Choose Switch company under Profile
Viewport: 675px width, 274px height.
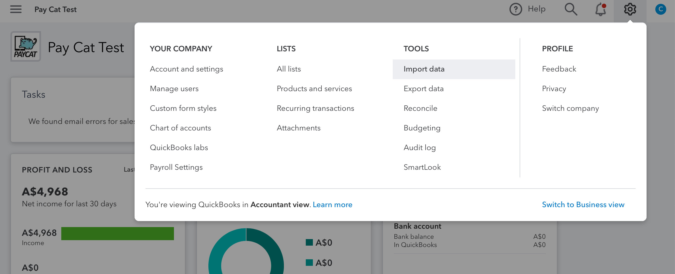570,108
